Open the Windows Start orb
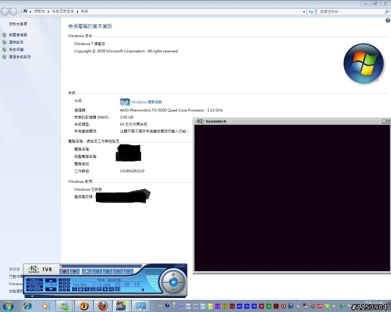Viewport: 391px width, 312px height. [x=8, y=306]
